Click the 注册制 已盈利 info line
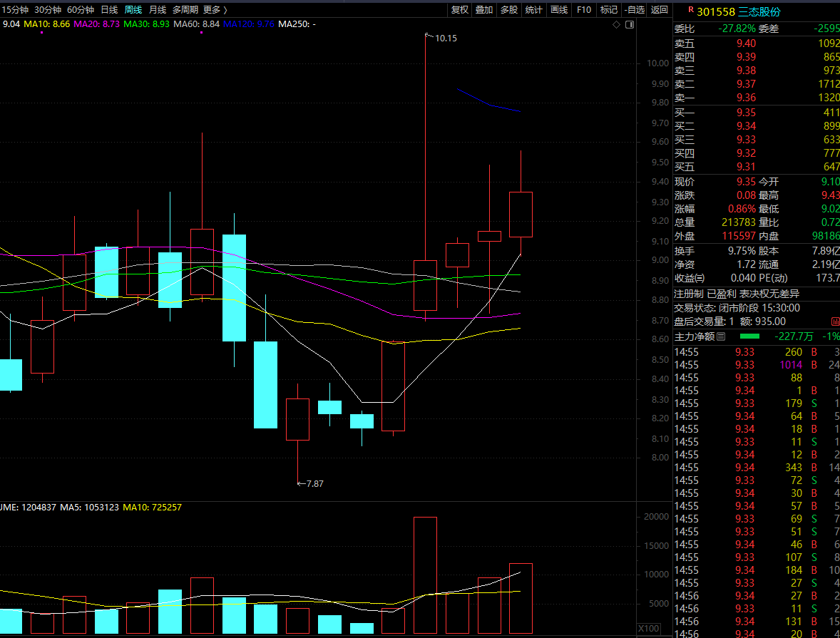Screen dimensions: 840x638 click(737, 294)
